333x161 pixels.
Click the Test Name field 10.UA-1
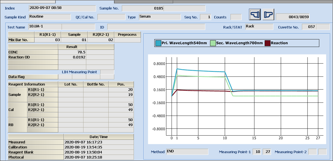click(45, 27)
